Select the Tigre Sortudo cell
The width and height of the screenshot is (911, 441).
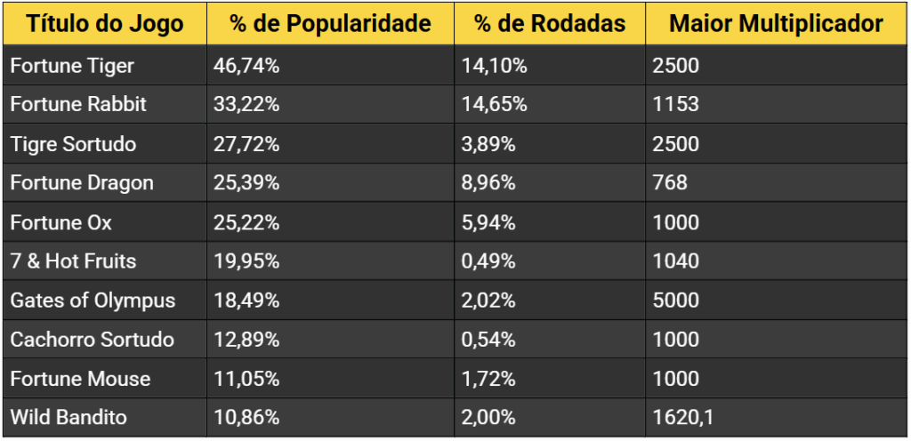coord(73,144)
